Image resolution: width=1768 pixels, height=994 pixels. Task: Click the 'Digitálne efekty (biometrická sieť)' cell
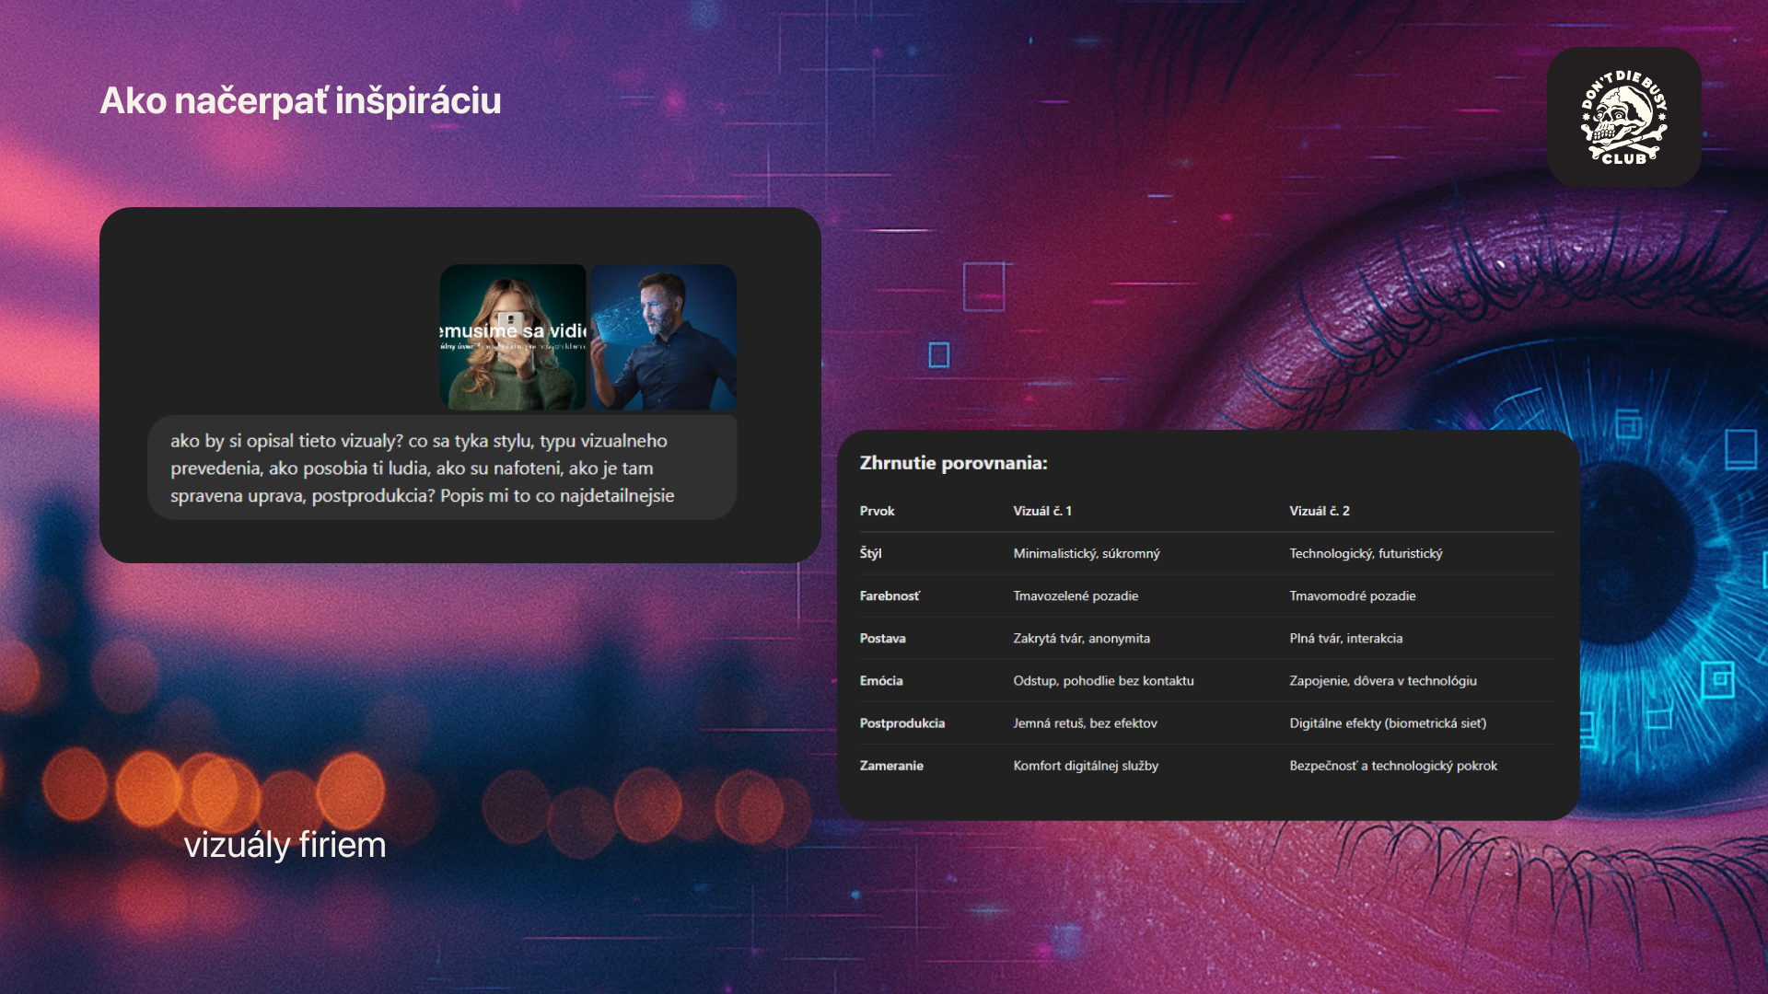1388,722
